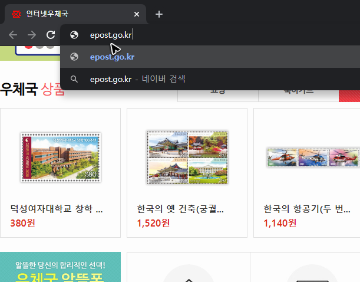This screenshot has height=282, width=360.
Task: Choose the epost.go.kr 네이버 검색 suggestion
Action: [x=210, y=79]
